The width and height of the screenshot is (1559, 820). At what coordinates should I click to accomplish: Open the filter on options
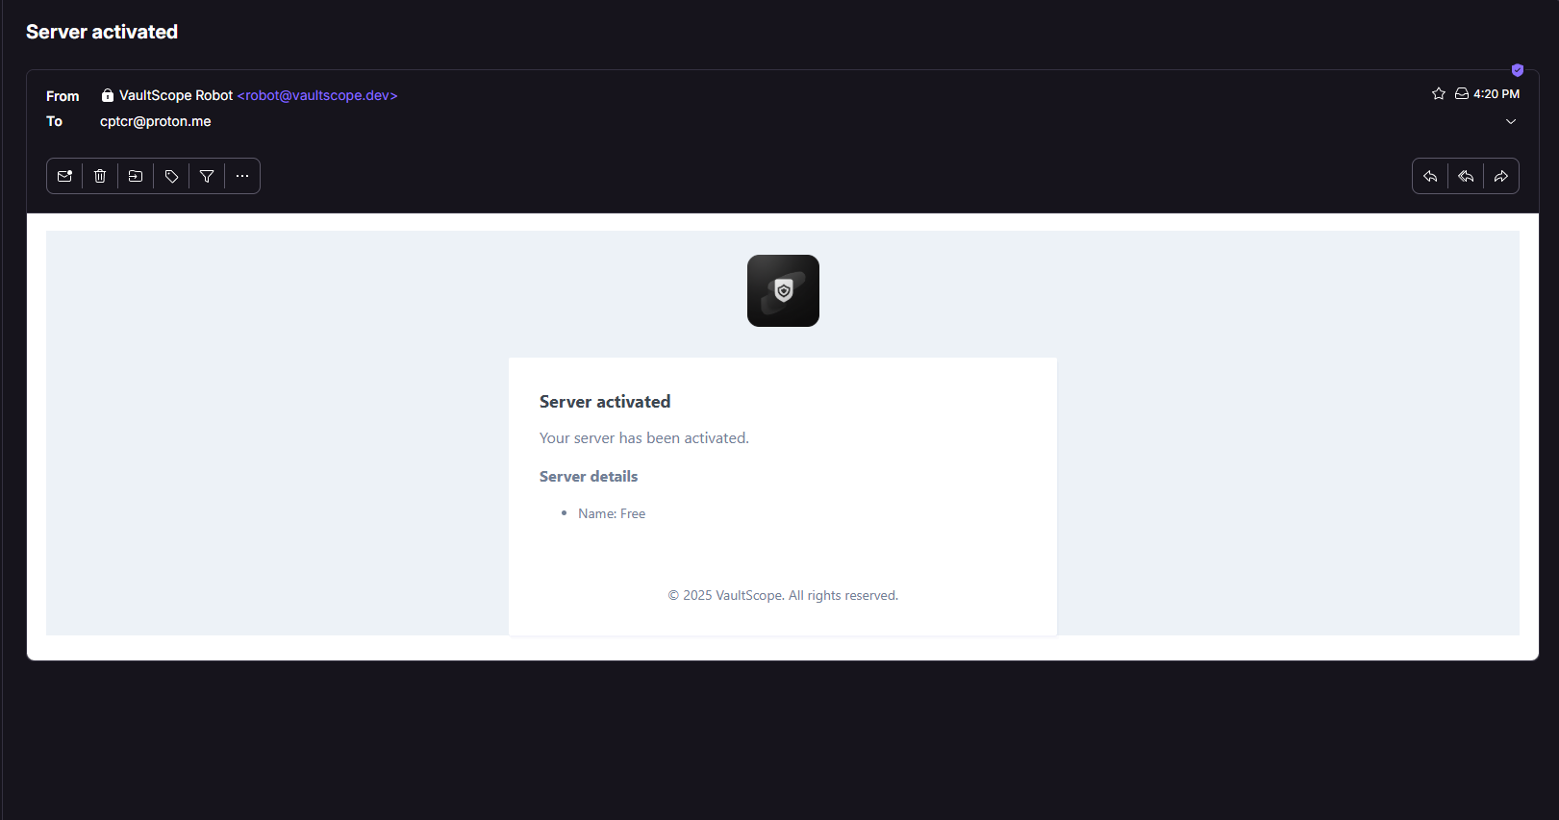(x=207, y=176)
